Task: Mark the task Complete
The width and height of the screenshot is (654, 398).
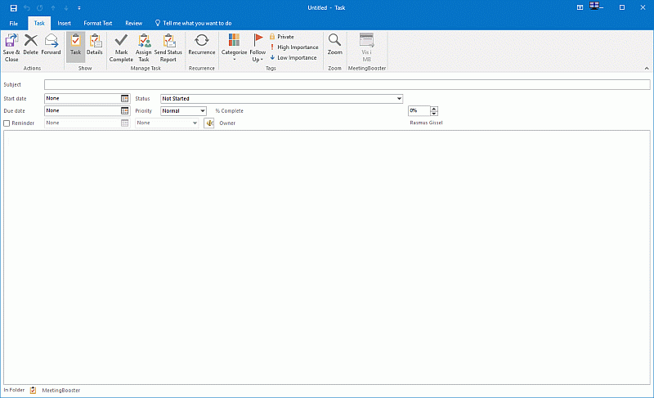Action: point(121,48)
